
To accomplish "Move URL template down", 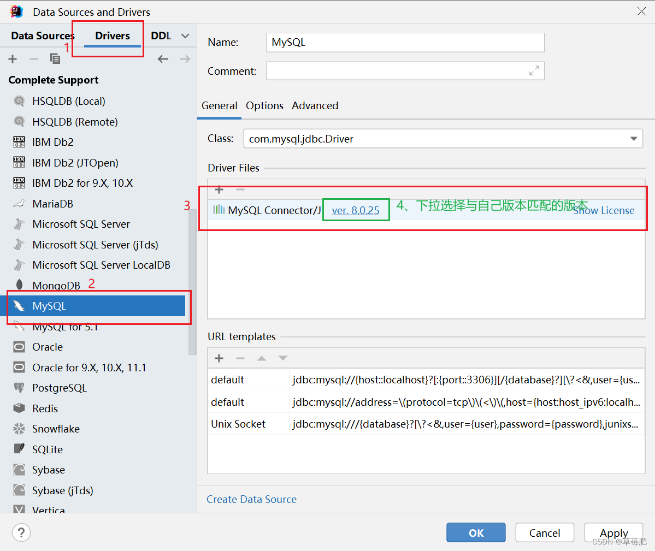I will point(283,358).
